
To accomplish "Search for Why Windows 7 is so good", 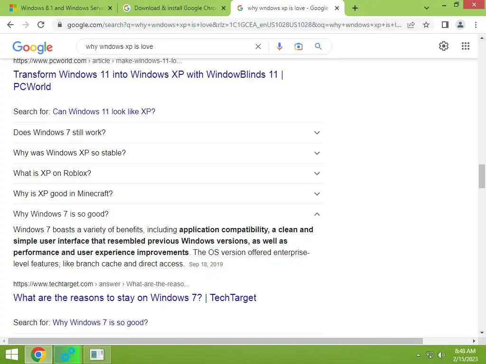I will tap(100, 322).
